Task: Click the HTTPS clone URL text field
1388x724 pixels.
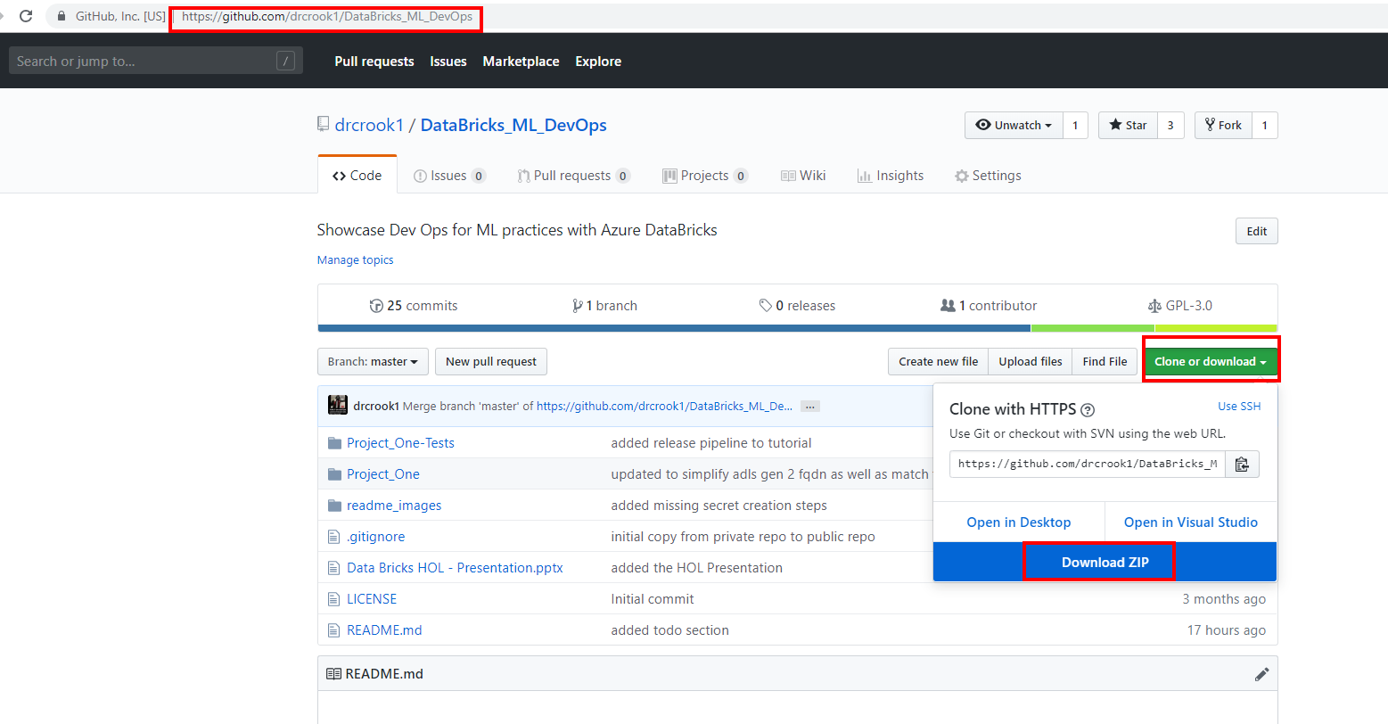Action: pos(1088,465)
